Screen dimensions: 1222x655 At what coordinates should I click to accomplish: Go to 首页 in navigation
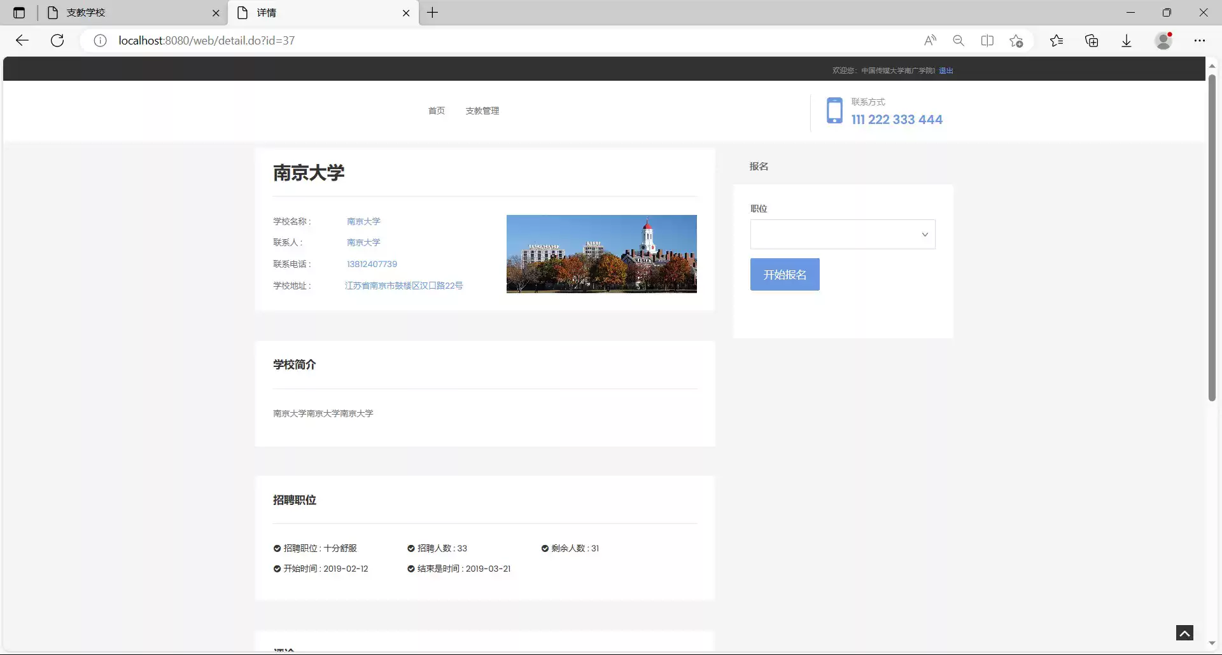click(437, 111)
